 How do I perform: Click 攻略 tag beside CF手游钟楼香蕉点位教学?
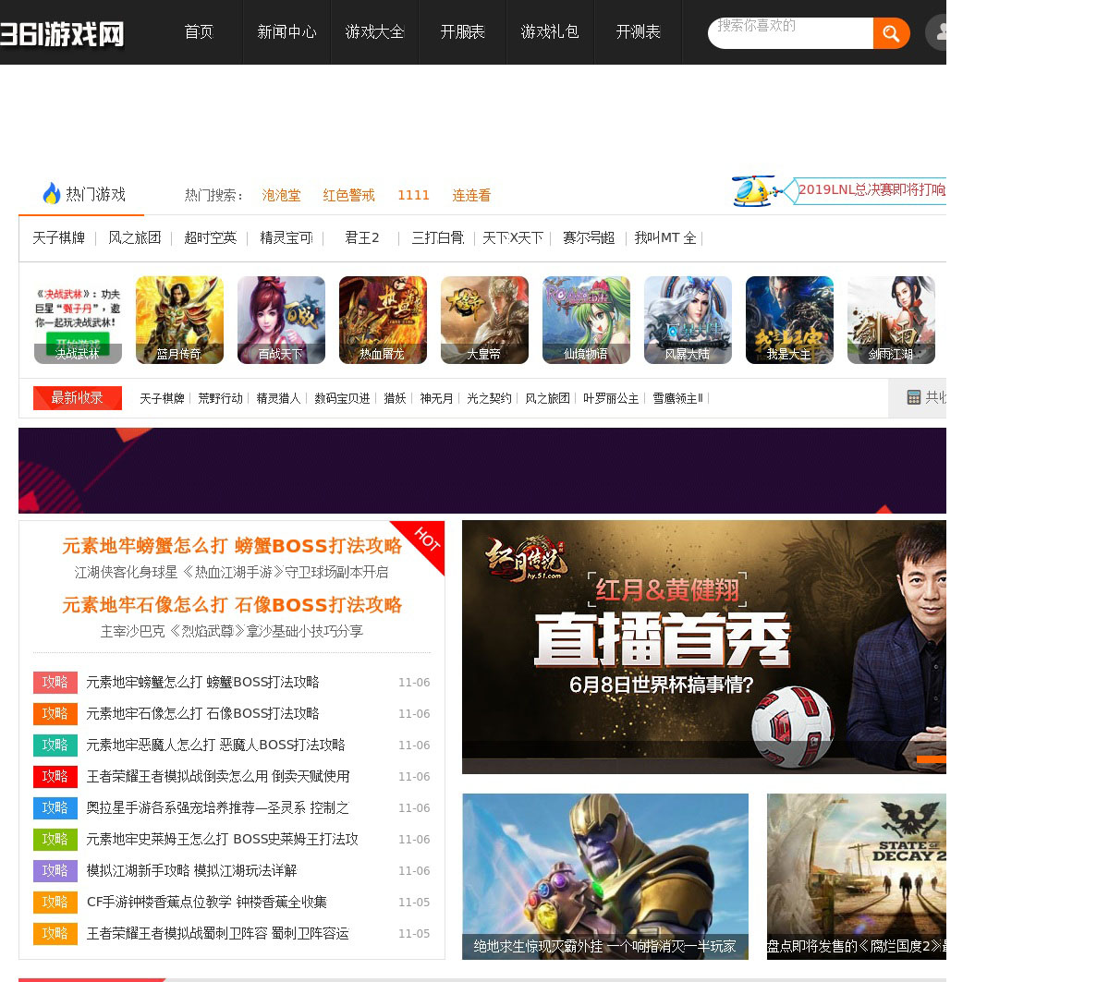(55, 902)
